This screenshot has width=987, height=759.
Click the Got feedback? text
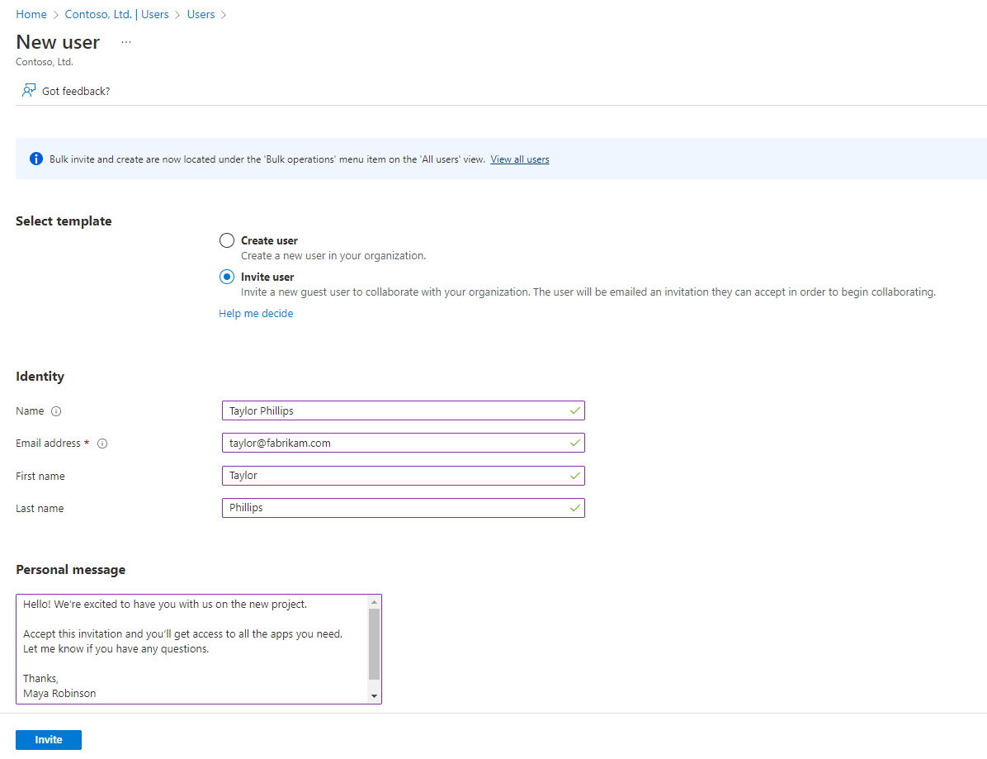point(76,92)
